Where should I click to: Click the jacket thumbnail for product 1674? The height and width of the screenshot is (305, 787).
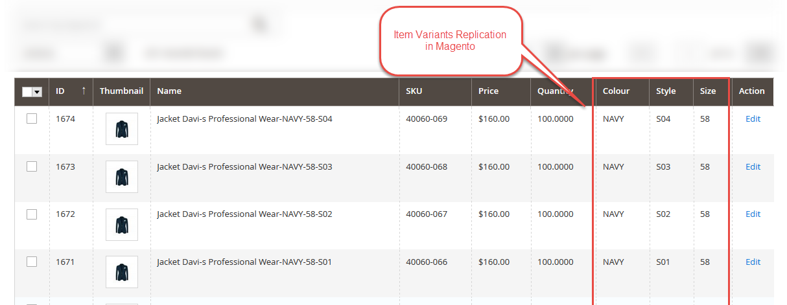pyautogui.click(x=122, y=129)
